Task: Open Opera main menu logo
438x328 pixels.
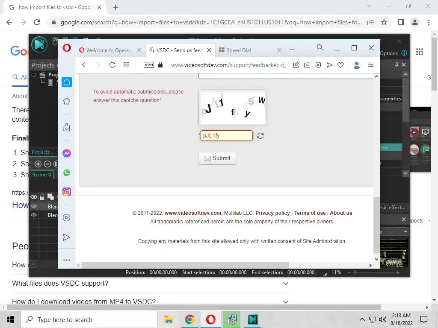Action: tap(66, 48)
